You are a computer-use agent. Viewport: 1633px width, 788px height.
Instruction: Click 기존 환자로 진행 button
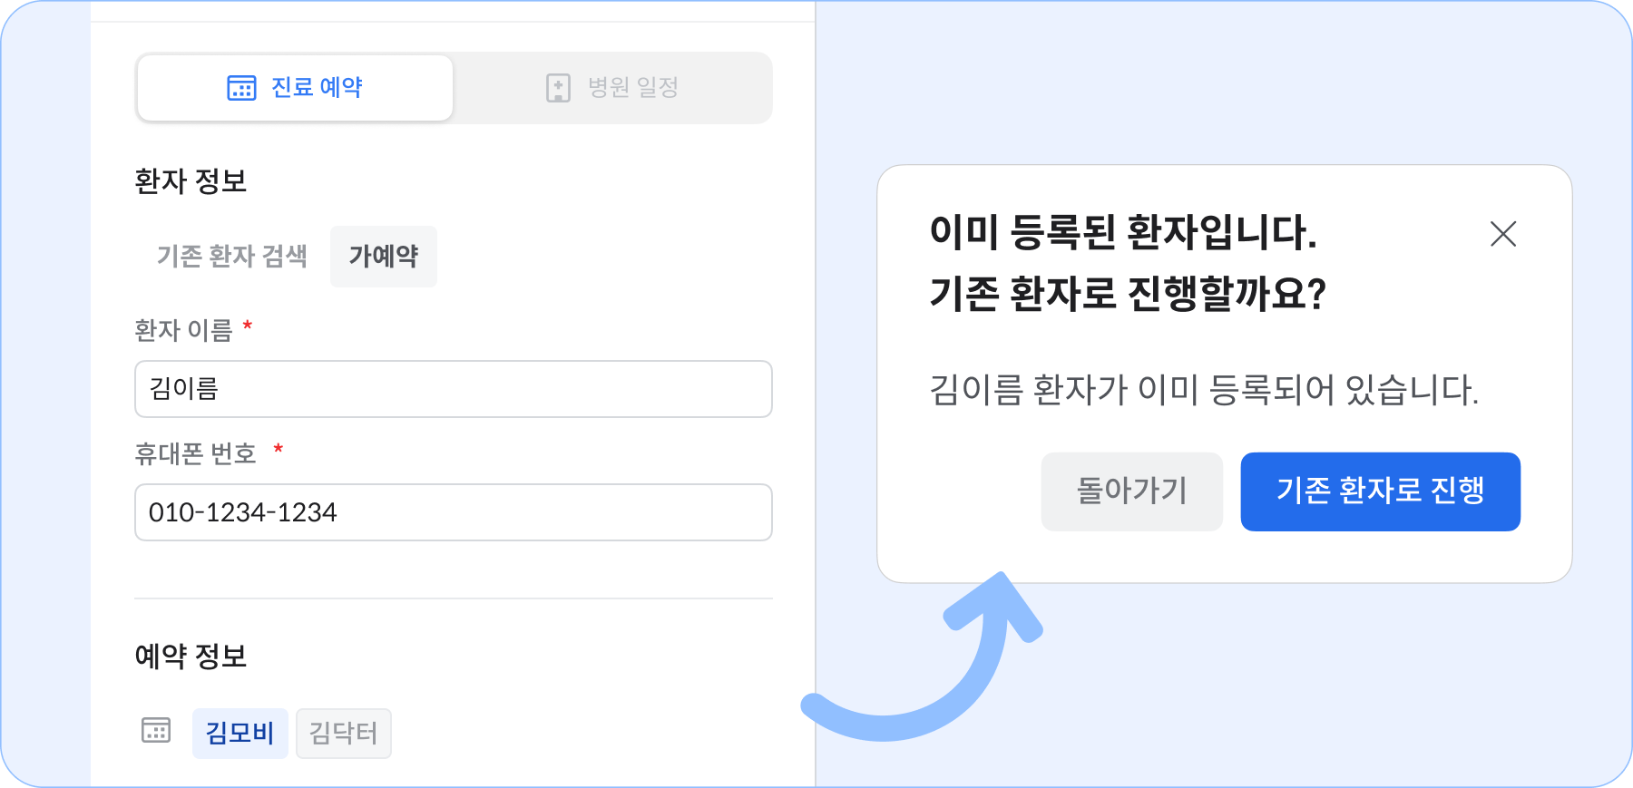pyautogui.click(x=1381, y=491)
